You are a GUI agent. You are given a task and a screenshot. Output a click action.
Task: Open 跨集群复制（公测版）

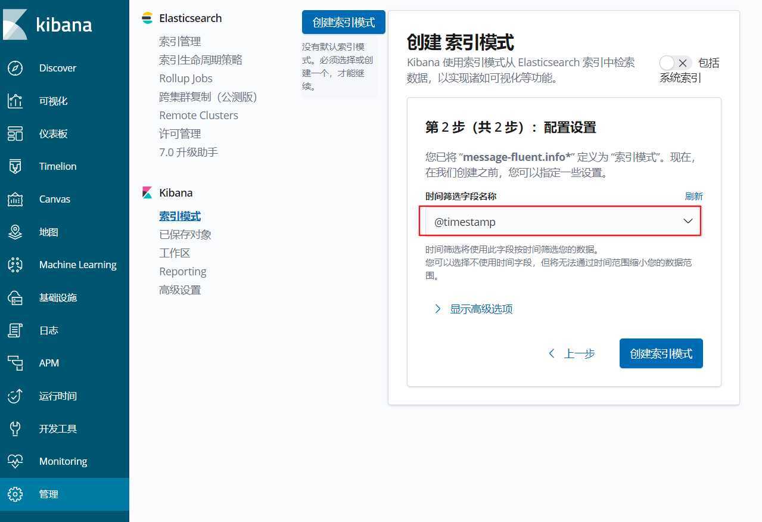209,97
